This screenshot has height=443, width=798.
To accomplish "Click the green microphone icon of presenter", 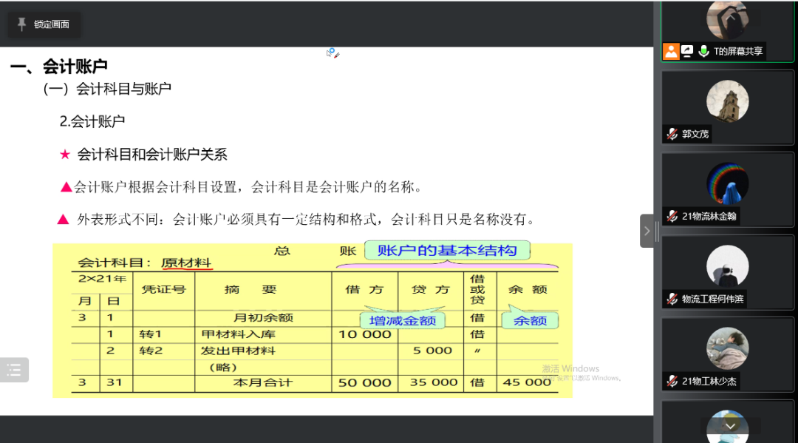I will click(703, 51).
